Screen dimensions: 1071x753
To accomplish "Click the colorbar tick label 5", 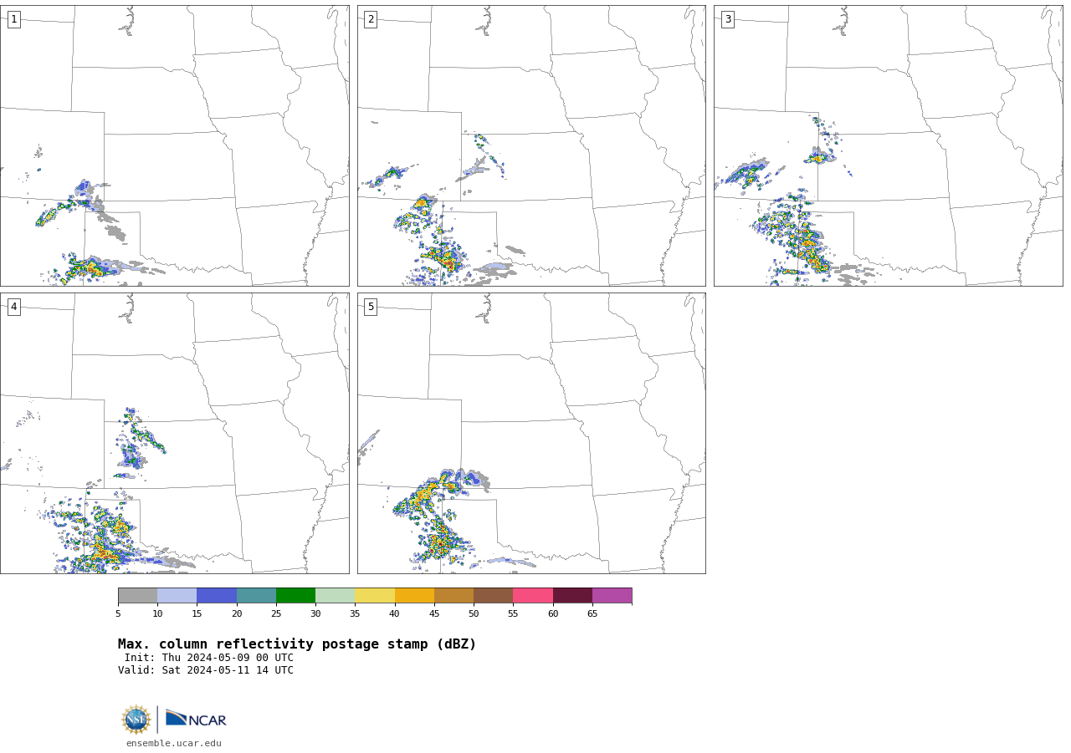I will point(118,614).
